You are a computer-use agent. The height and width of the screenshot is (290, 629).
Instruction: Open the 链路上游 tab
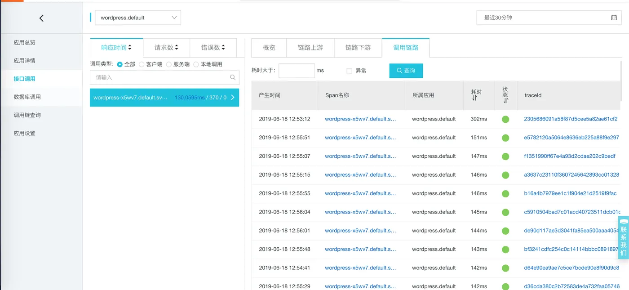(310, 48)
